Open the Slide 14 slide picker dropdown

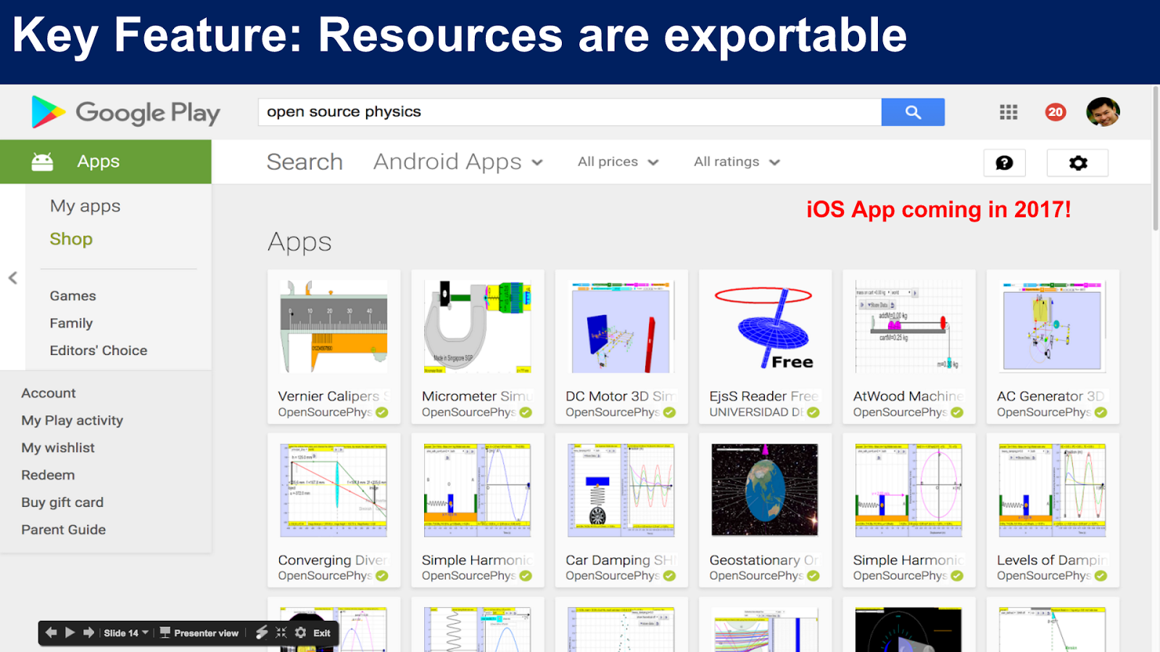[x=126, y=633]
